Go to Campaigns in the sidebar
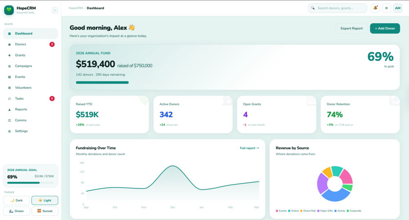The image size is (409, 220). tap(31, 66)
